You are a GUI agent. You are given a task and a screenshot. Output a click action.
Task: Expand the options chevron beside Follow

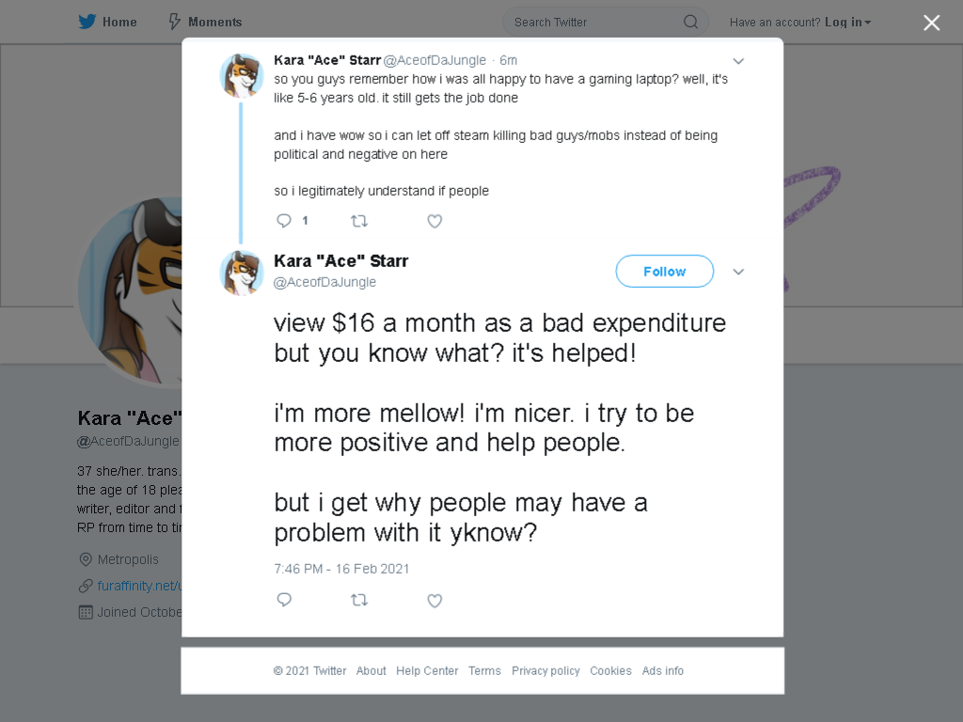(x=738, y=272)
